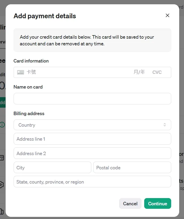Close the Add payment details dialog
Viewport: 184px width, 219px height.
point(167,16)
